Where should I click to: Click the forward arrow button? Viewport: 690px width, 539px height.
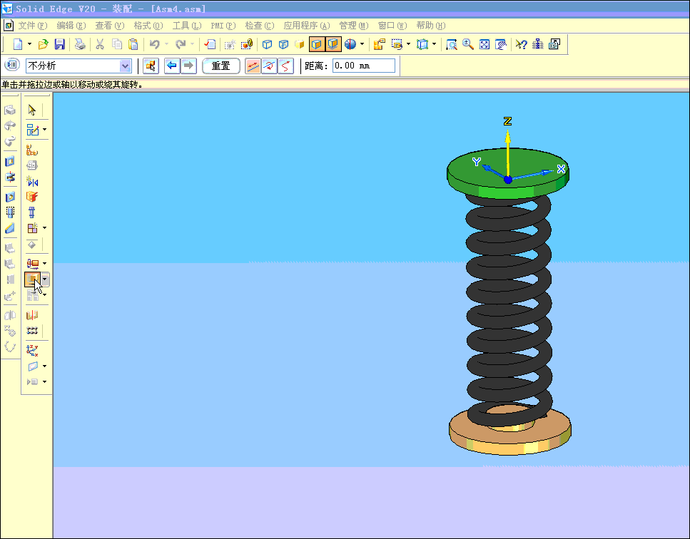[188, 66]
